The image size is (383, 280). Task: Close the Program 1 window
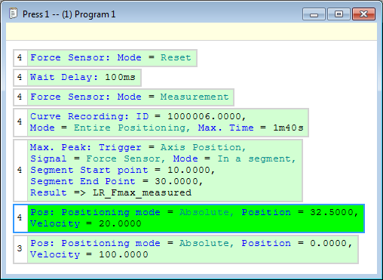pos(363,14)
